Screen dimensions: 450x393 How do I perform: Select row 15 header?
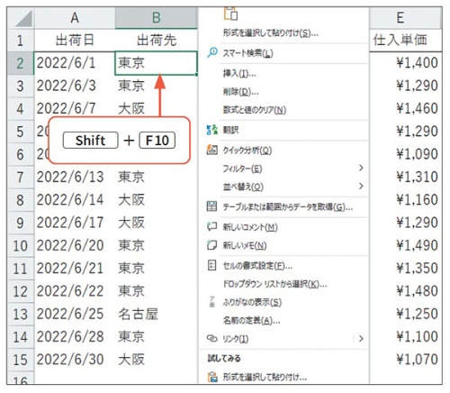pos(20,360)
